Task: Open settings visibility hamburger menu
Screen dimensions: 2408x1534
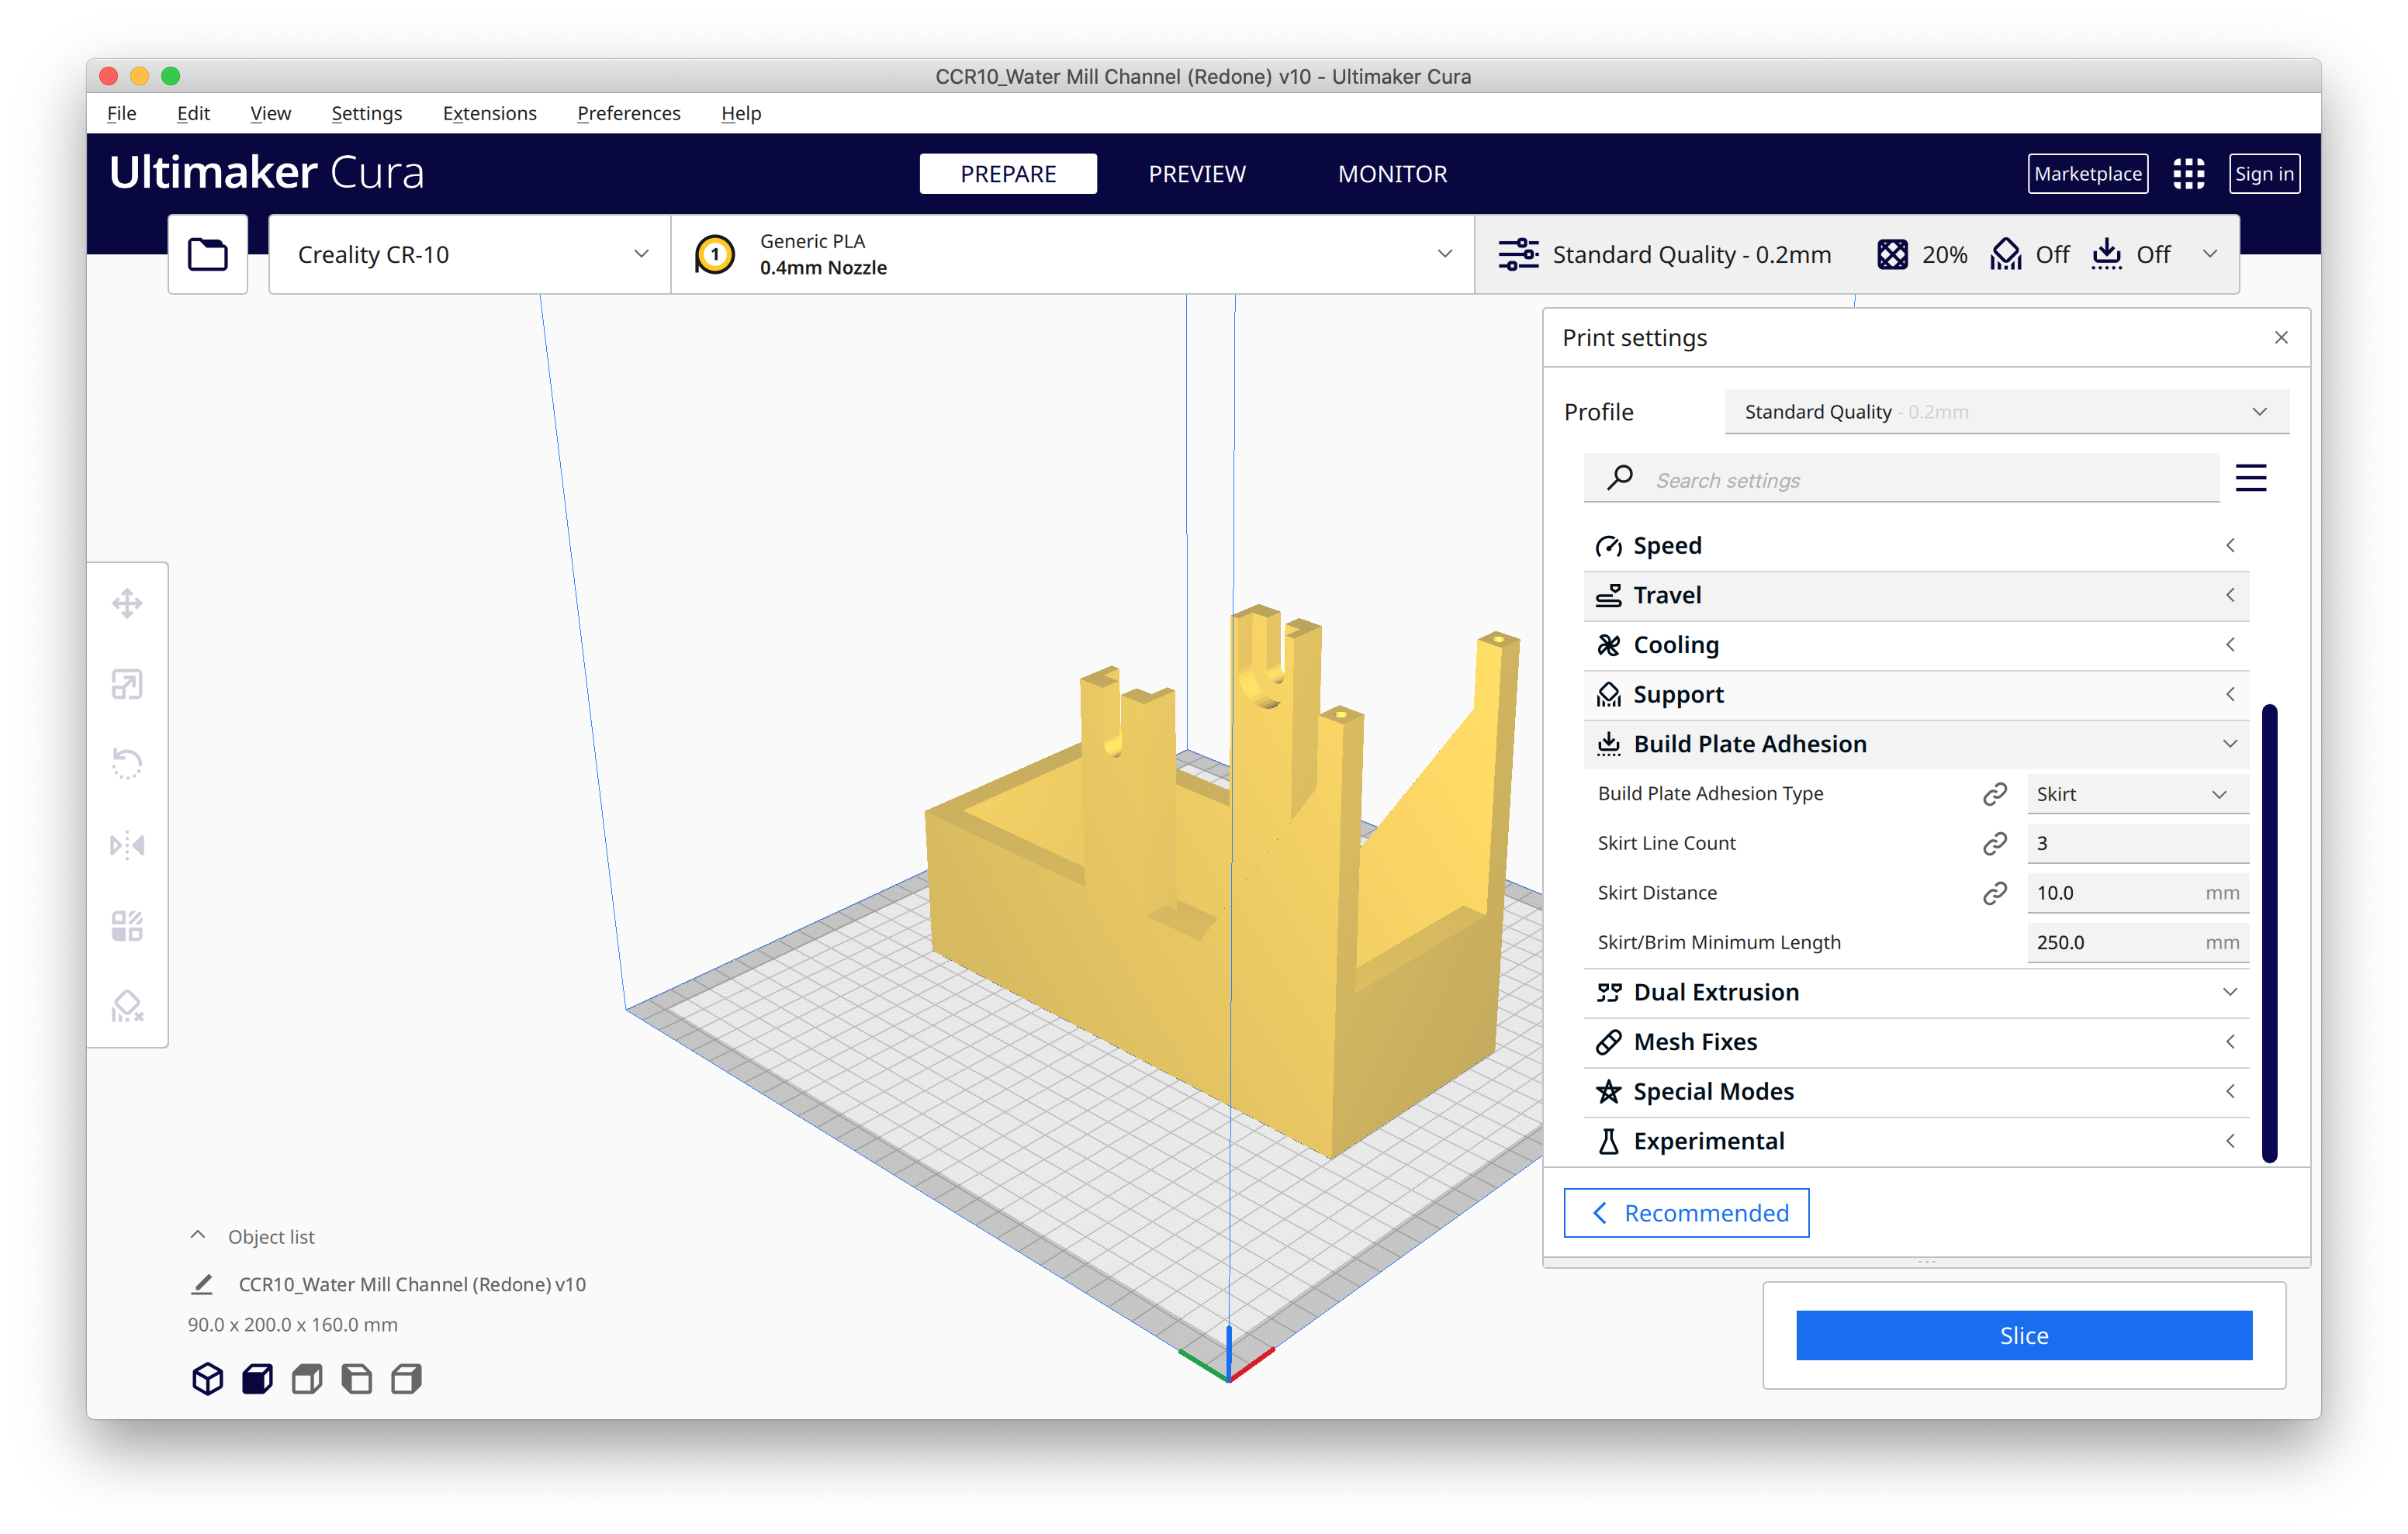Action: tap(2250, 478)
